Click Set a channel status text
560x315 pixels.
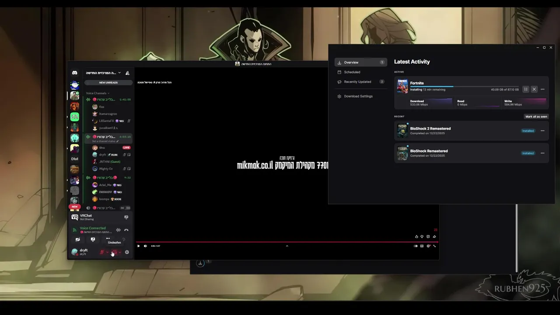(105, 141)
